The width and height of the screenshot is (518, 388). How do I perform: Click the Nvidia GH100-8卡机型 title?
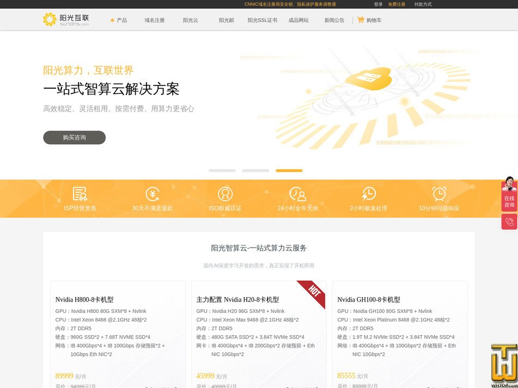point(369,300)
